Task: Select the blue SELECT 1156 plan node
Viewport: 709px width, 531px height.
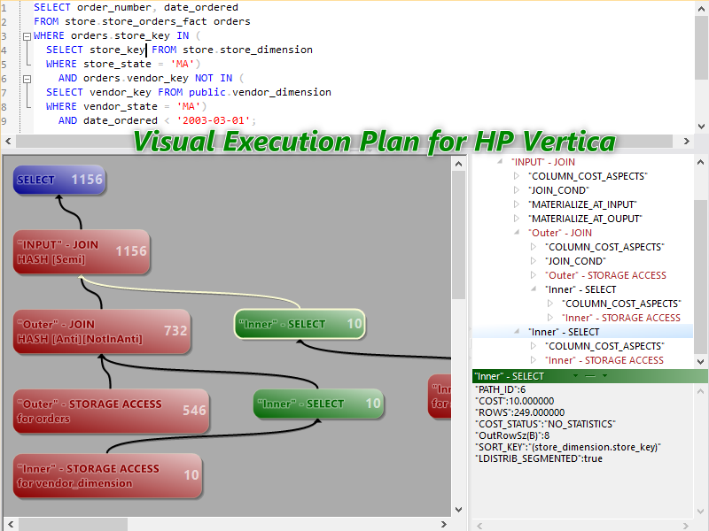Action: pyautogui.click(x=59, y=180)
